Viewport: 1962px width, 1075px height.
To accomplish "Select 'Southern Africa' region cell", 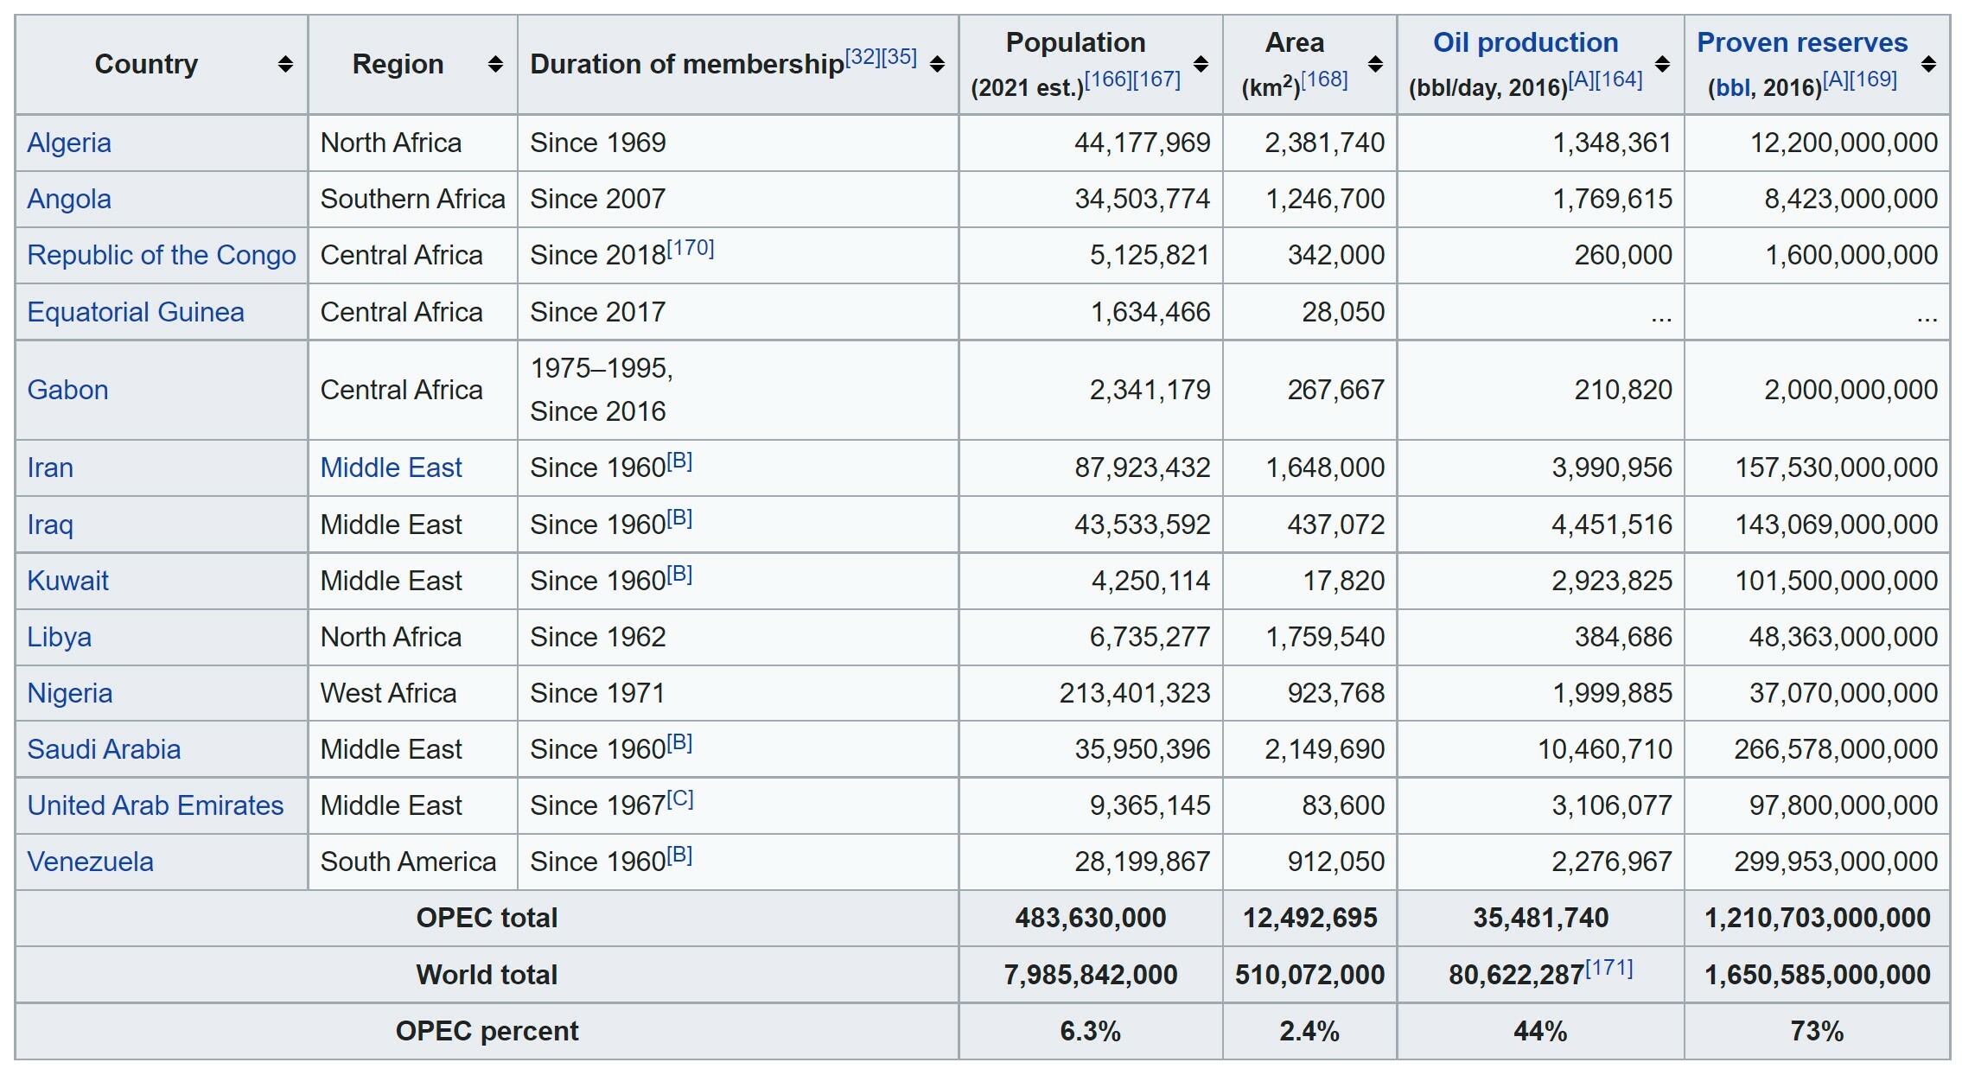I will click(x=413, y=199).
